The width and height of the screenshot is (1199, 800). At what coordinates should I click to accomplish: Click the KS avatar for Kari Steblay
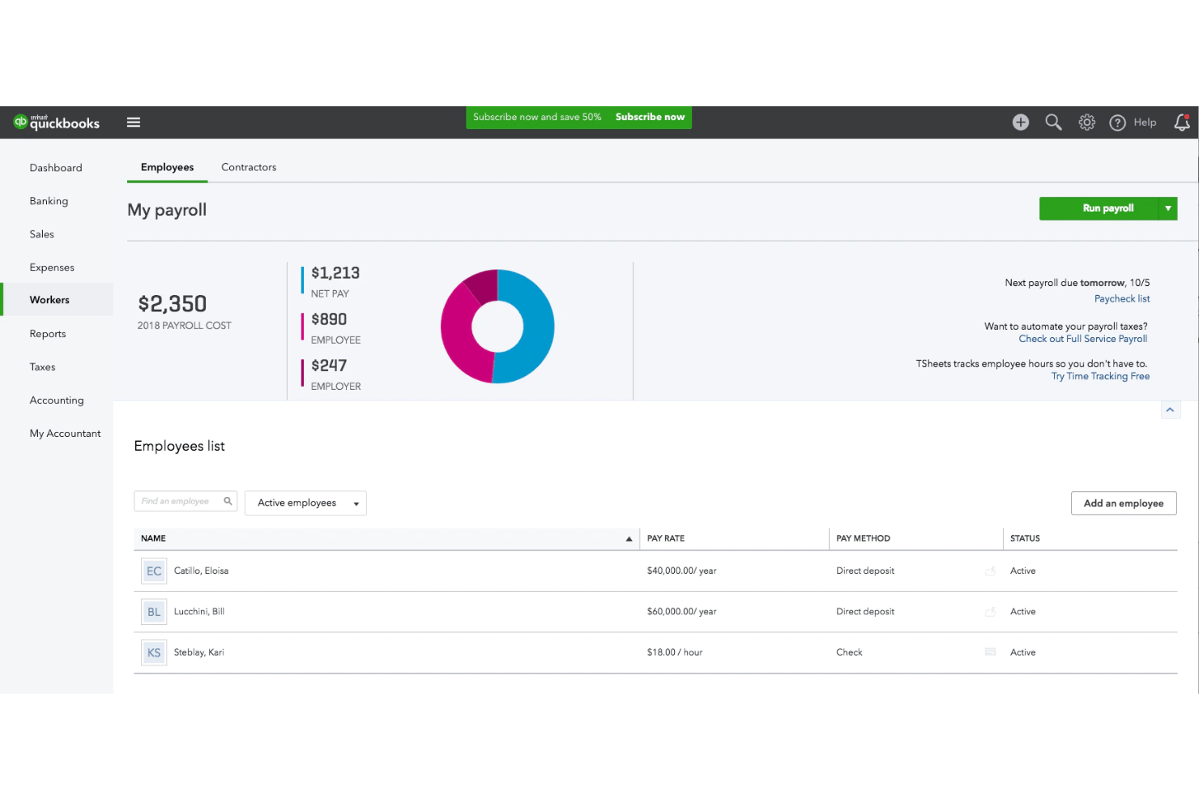[x=154, y=652]
